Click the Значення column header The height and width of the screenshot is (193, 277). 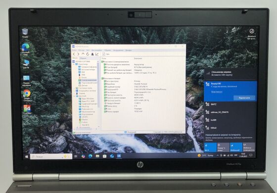pyautogui.click(x=138, y=58)
